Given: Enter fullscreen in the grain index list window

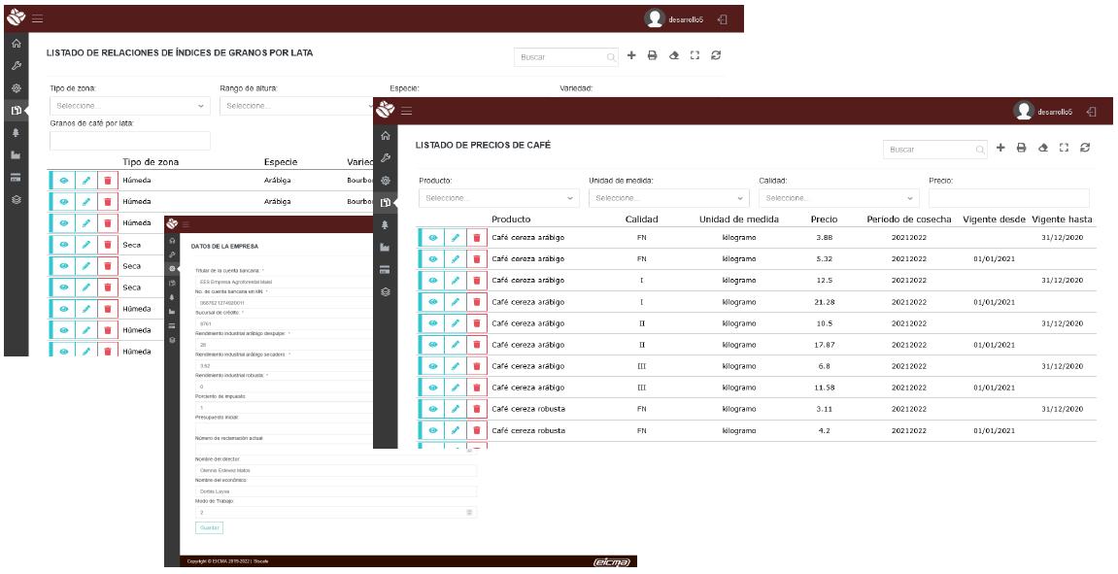Looking at the screenshot, I should (x=695, y=56).
